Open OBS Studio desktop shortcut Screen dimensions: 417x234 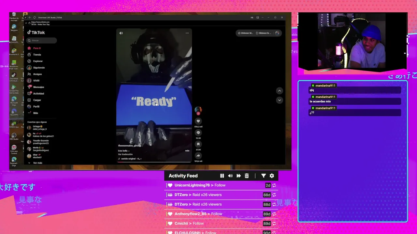point(14,137)
